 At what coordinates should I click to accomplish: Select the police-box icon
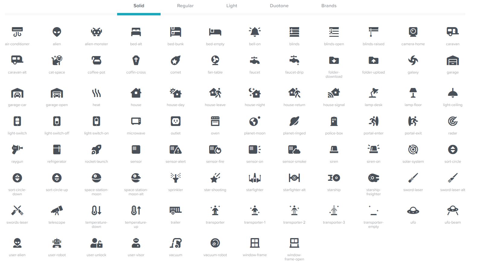click(x=334, y=121)
